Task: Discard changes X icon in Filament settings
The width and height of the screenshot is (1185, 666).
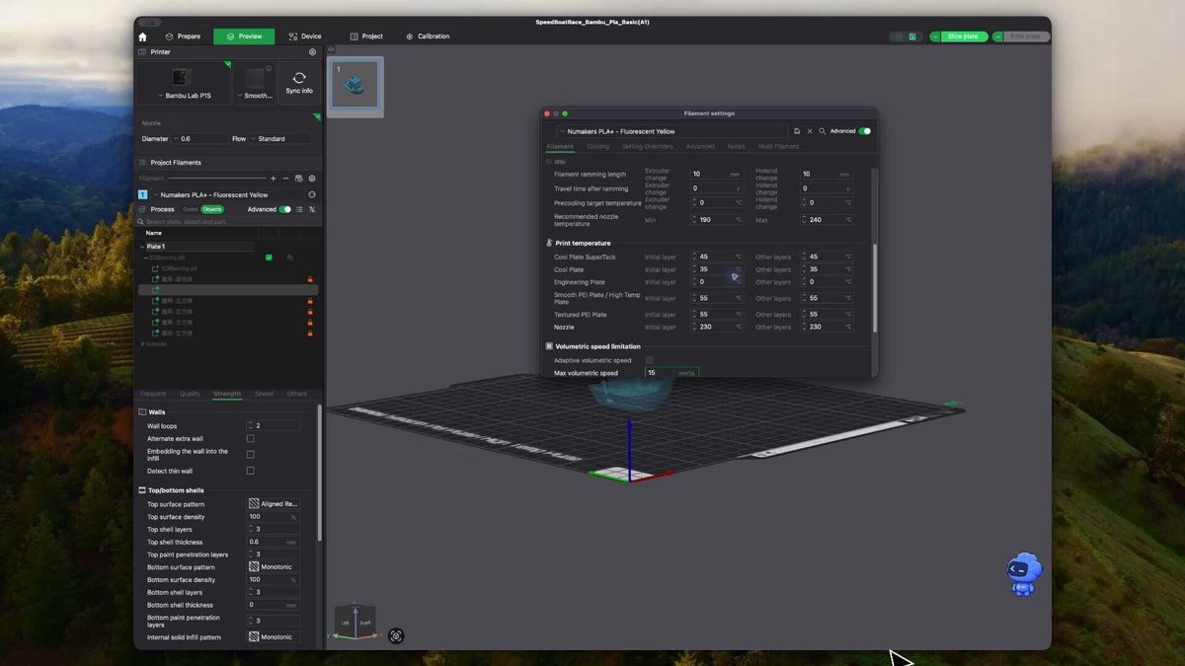Action: 810,130
